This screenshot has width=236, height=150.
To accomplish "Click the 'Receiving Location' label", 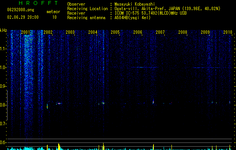I will point(87,9).
